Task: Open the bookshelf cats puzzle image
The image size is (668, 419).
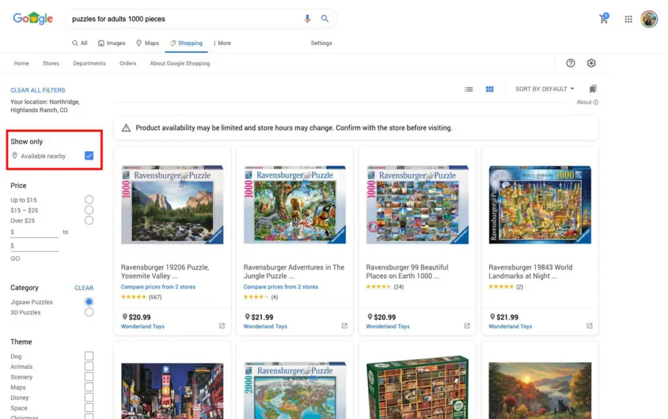Action: coord(417,388)
